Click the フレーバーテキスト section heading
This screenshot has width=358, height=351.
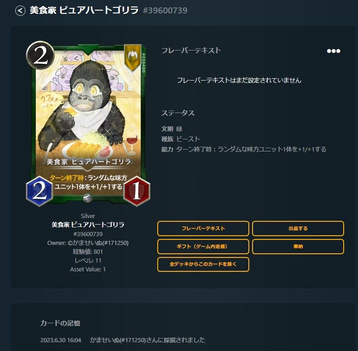tap(191, 50)
